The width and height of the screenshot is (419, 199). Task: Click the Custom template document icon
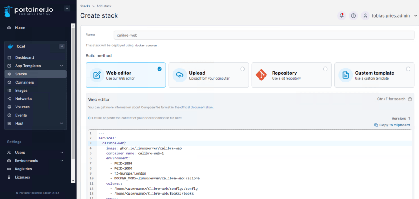click(x=346, y=75)
